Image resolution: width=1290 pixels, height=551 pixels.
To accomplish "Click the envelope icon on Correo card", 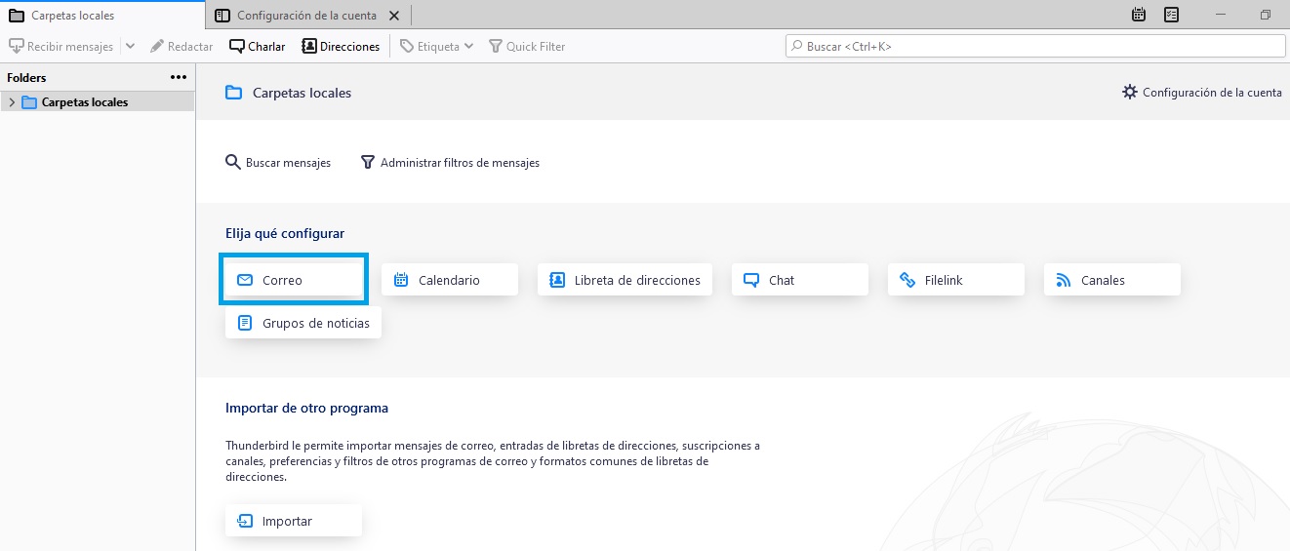I will (x=245, y=280).
